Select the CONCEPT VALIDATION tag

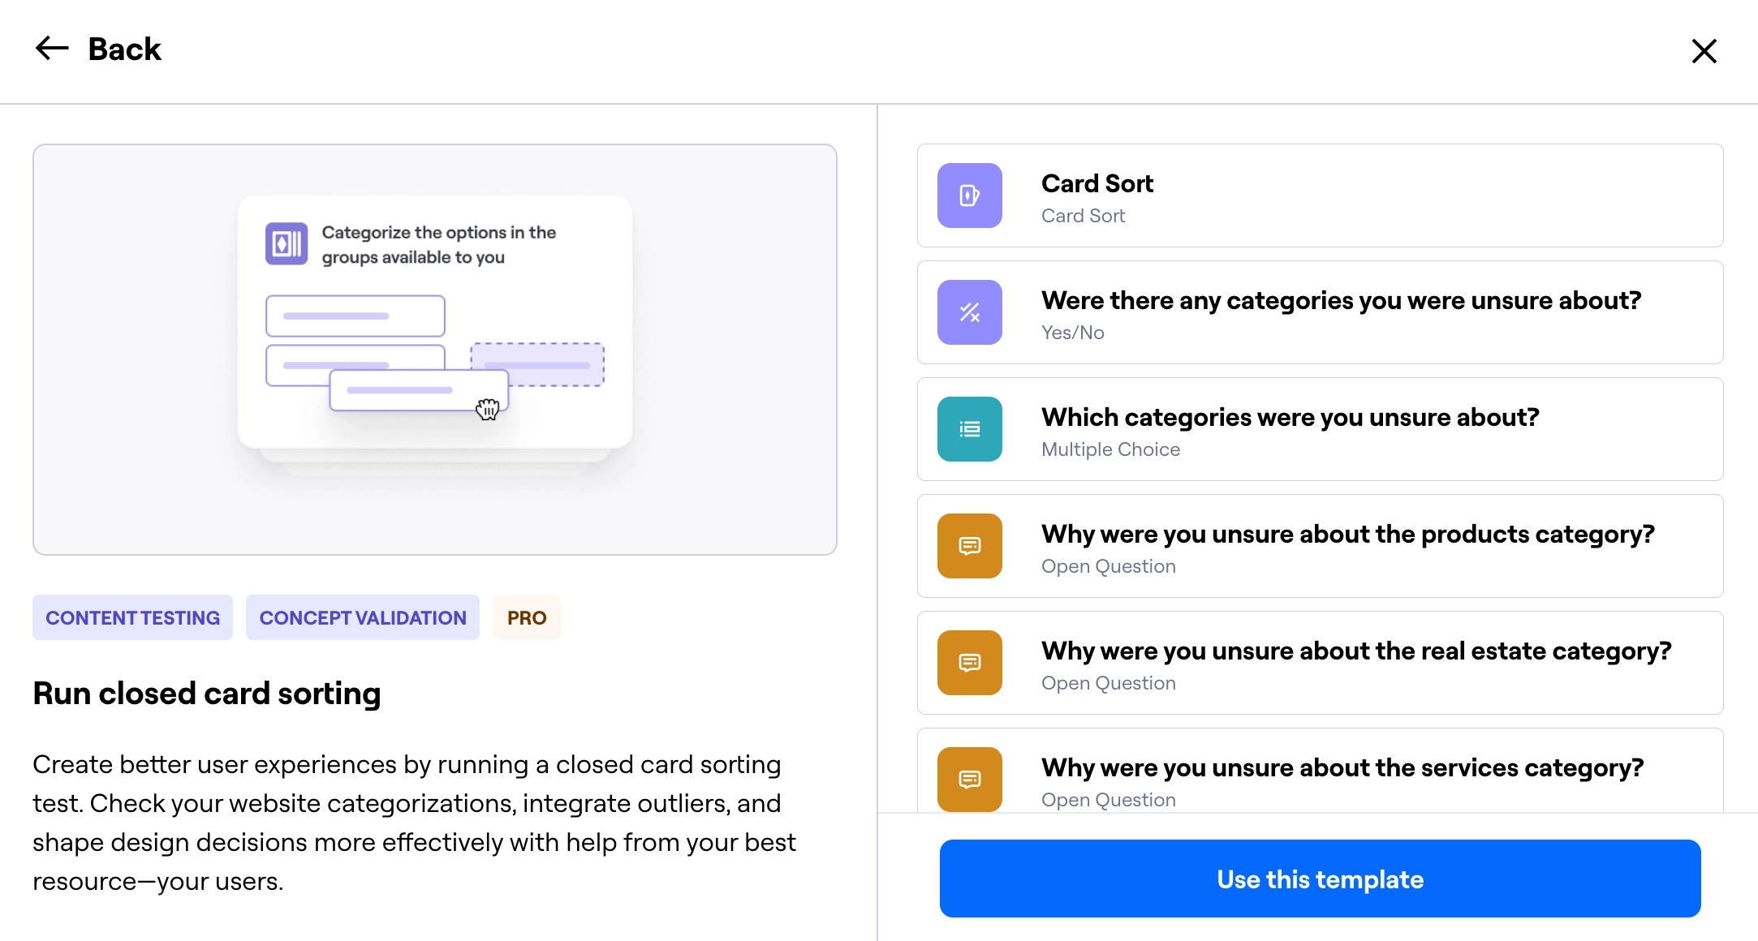tap(363, 617)
